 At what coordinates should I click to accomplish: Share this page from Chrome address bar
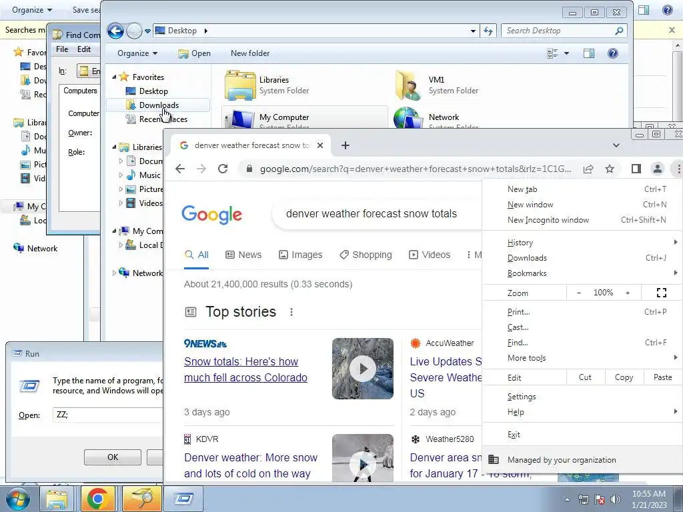pyautogui.click(x=588, y=169)
